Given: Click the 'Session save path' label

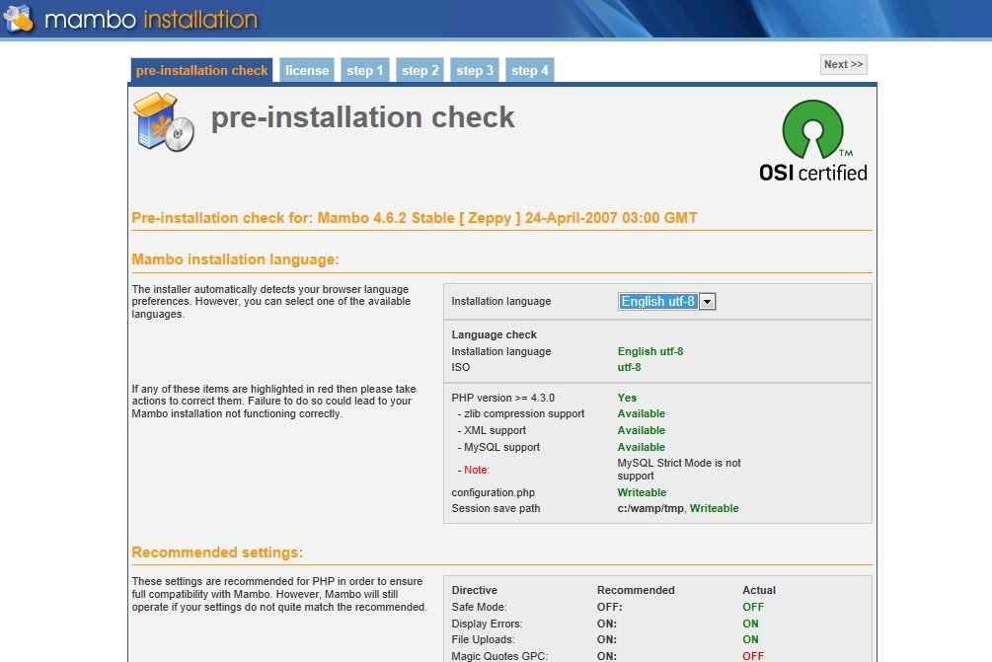Looking at the screenshot, I should (x=496, y=508).
